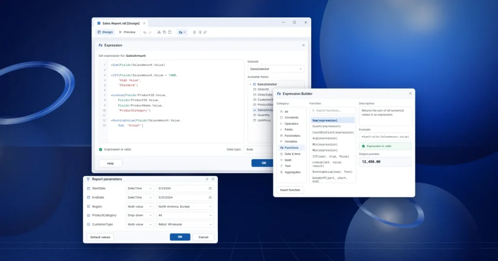
Task: Click the Undo arrow in the toolbar
Action: tap(145, 33)
